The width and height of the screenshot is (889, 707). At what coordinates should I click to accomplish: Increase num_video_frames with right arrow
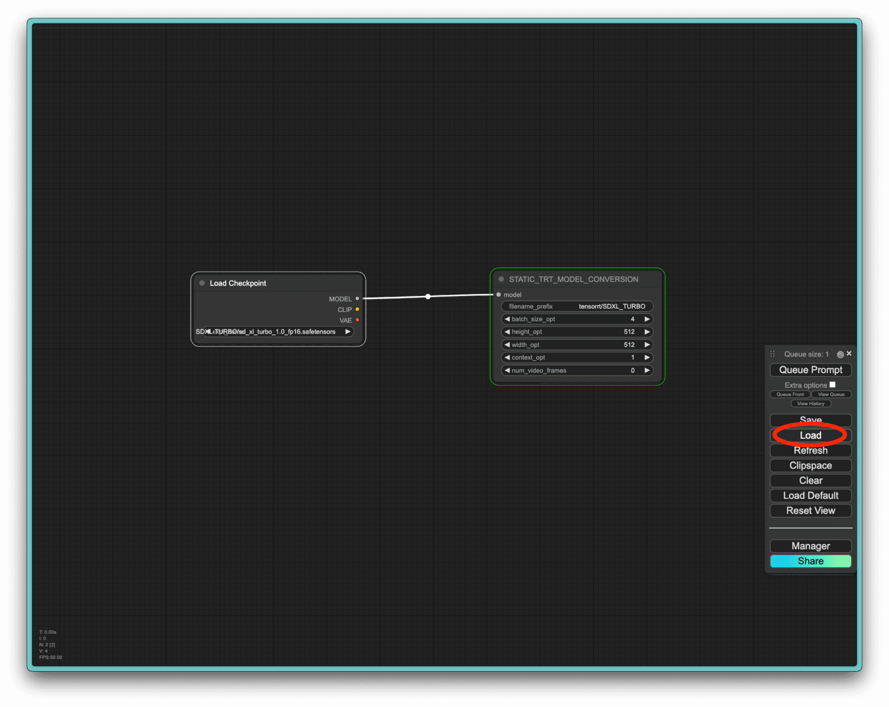(x=647, y=370)
